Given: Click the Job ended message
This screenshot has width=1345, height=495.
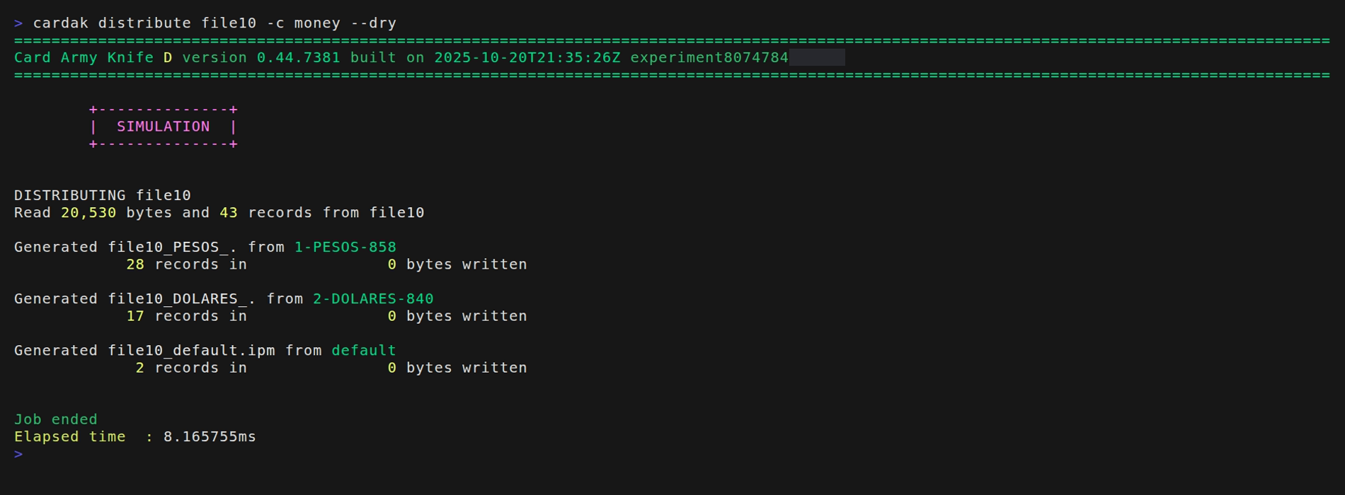Looking at the screenshot, I should 56,419.
